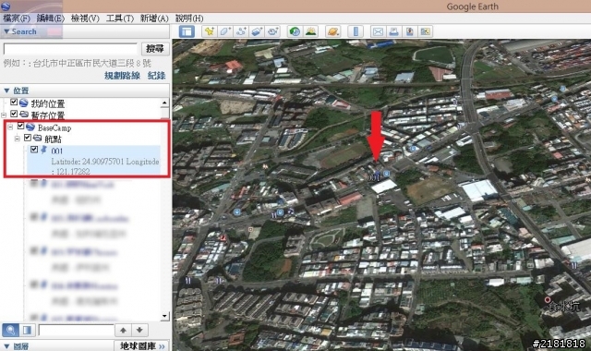This screenshot has width=591, height=351.
Task: Click the up arrow button below places list
Action: pyautogui.click(x=123, y=331)
